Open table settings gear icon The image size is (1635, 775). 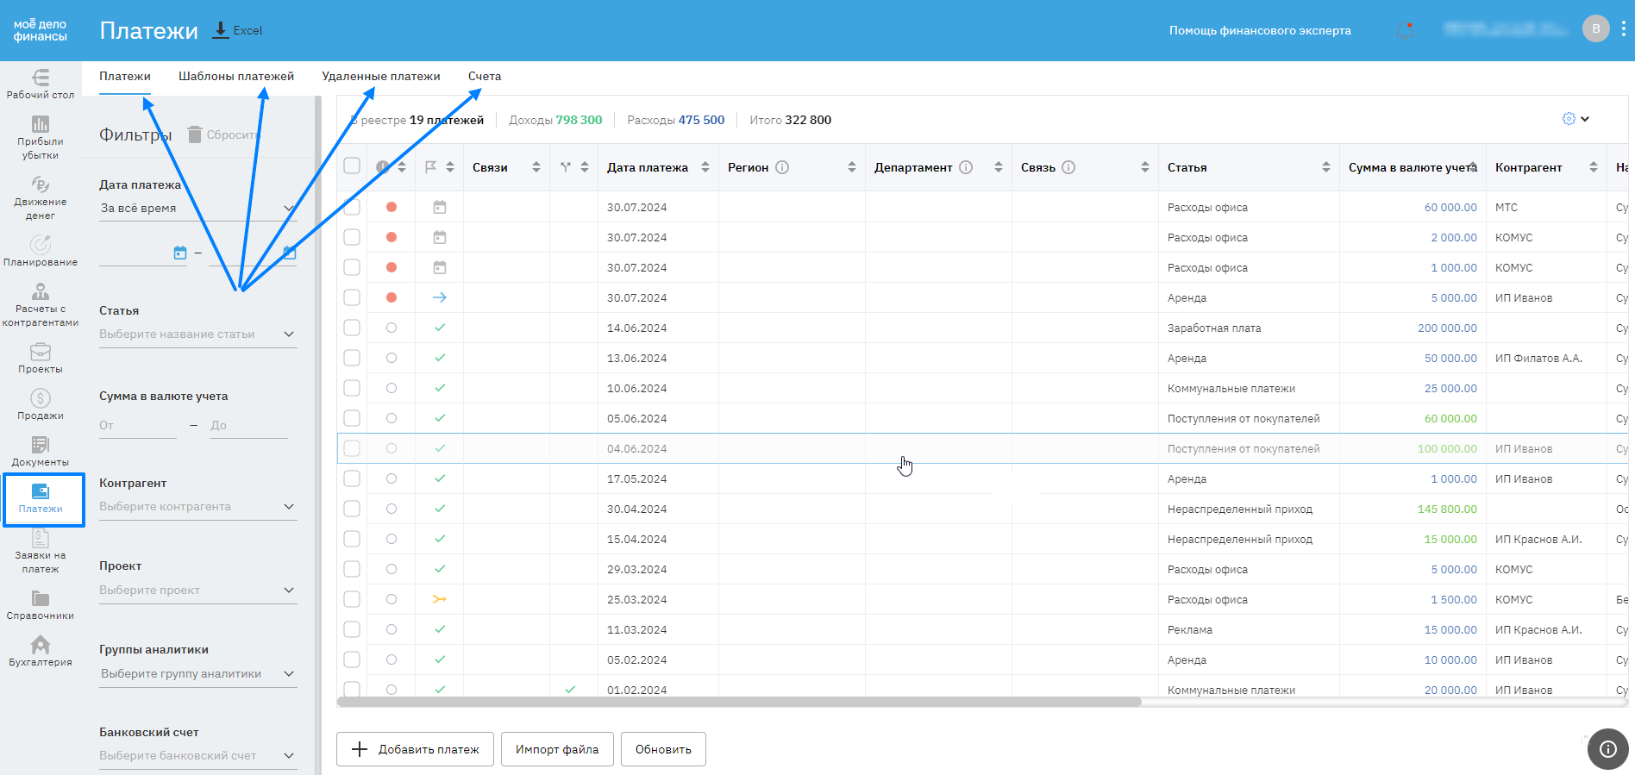(x=1569, y=119)
